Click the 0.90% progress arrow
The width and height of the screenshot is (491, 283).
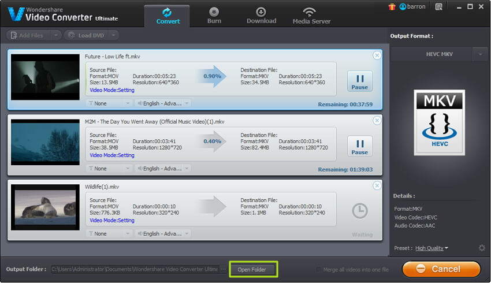click(211, 76)
